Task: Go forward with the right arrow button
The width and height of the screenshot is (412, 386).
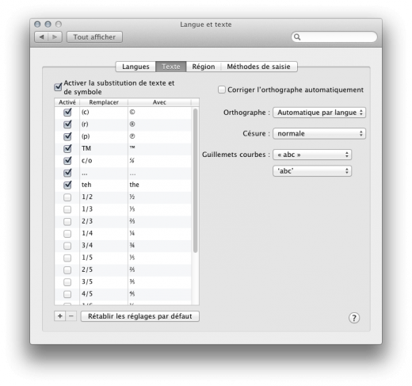Action: (x=55, y=37)
